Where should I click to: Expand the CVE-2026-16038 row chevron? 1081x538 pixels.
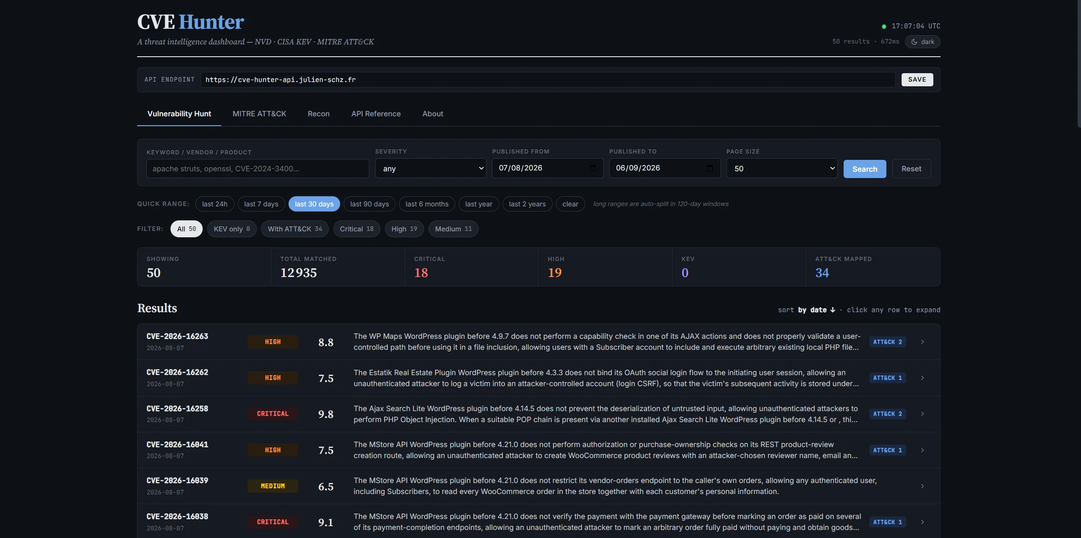[x=922, y=522]
